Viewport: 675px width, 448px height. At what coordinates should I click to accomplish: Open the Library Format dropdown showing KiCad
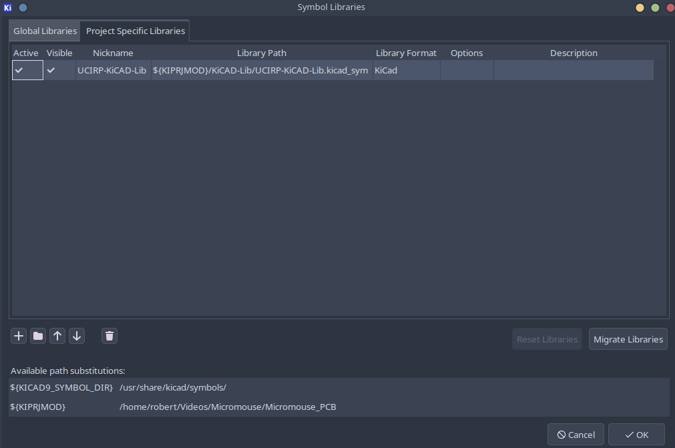[x=406, y=69]
